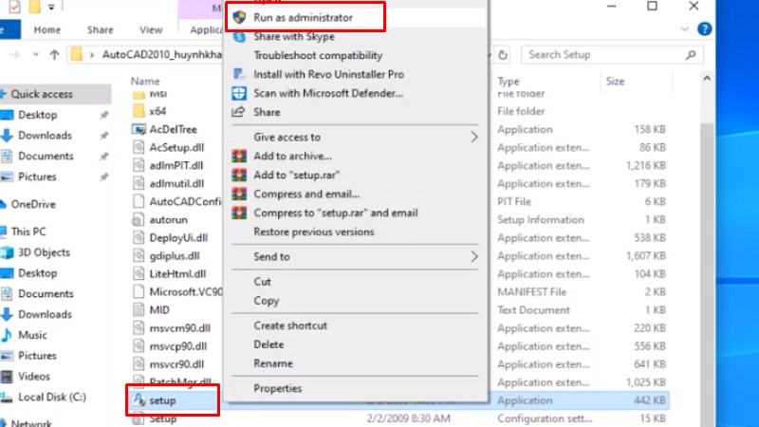Click WinRAR Add to archive icon
Viewport: 759px width, 427px height.
click(238, 156)
